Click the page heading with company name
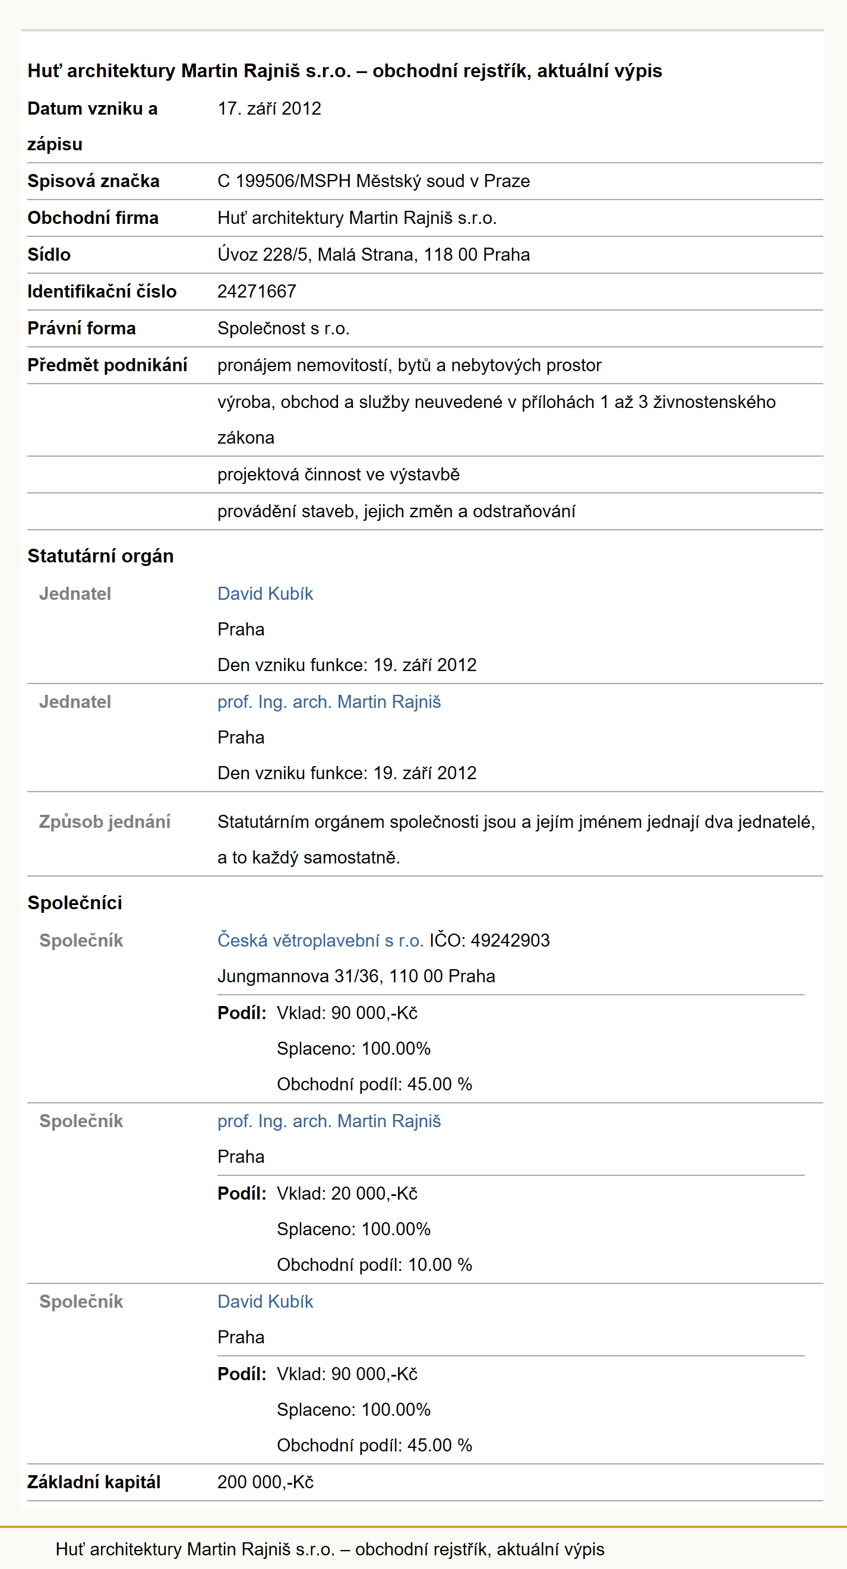Screen dimensions: 847x1569 [x=345, y=71]
